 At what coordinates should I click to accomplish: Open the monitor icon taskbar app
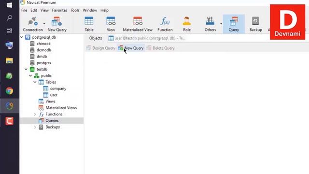pos(9,45)
